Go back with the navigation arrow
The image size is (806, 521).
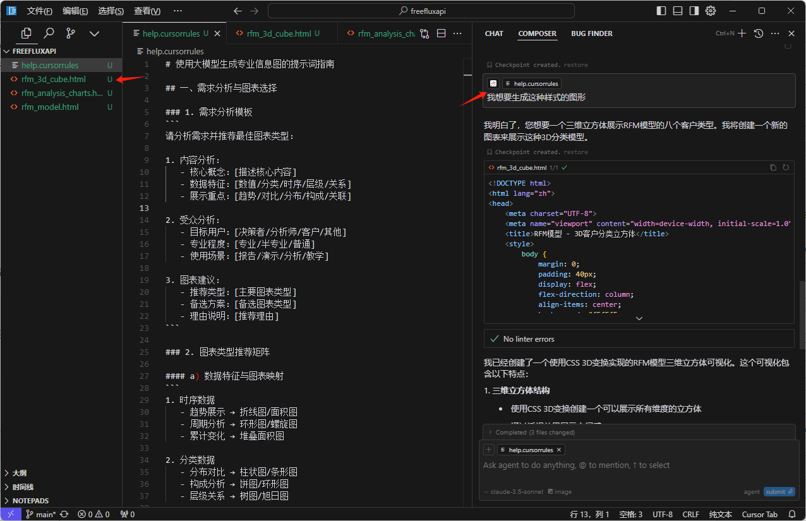pyautogui.click(x=238, y=11)
